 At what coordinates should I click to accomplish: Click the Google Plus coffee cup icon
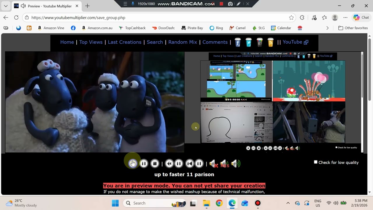click(260, 42)
